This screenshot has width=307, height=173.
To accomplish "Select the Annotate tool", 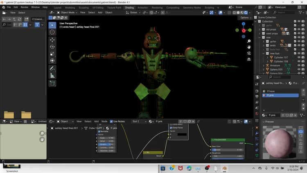I will 52,68.
